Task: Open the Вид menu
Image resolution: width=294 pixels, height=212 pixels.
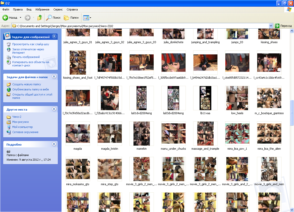Action: (x=29, y=9)
